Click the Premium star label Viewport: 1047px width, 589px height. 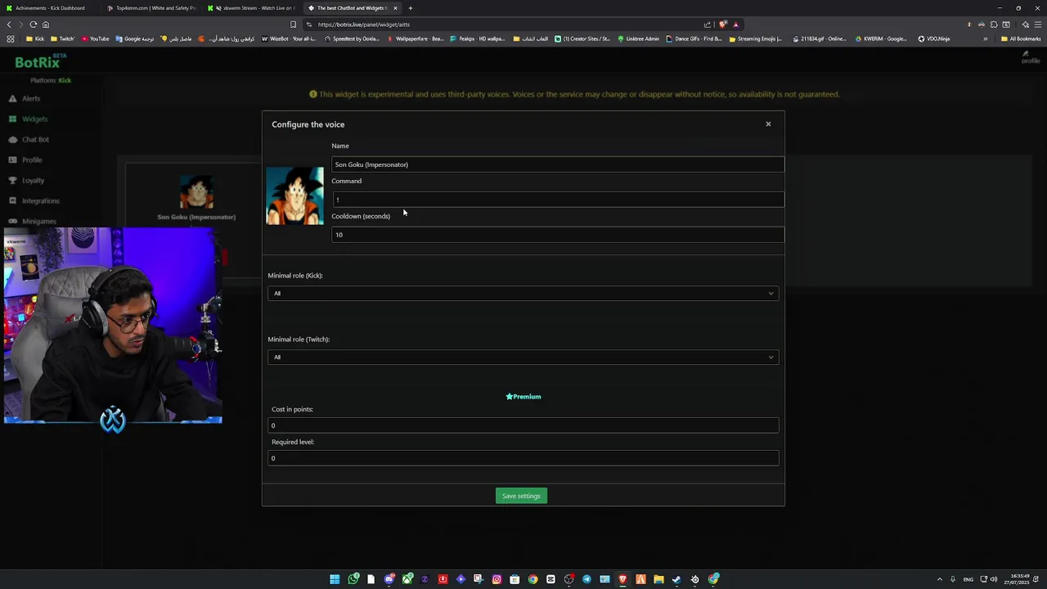(523, 397)
